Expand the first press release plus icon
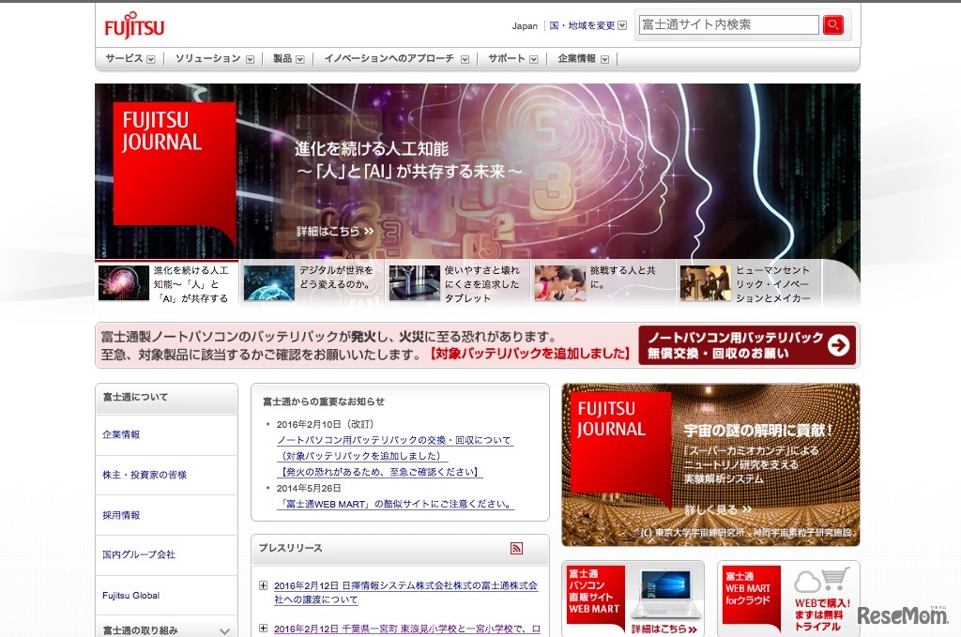The height and width of the screenshot is (637, 961). (x=263, y=586)
